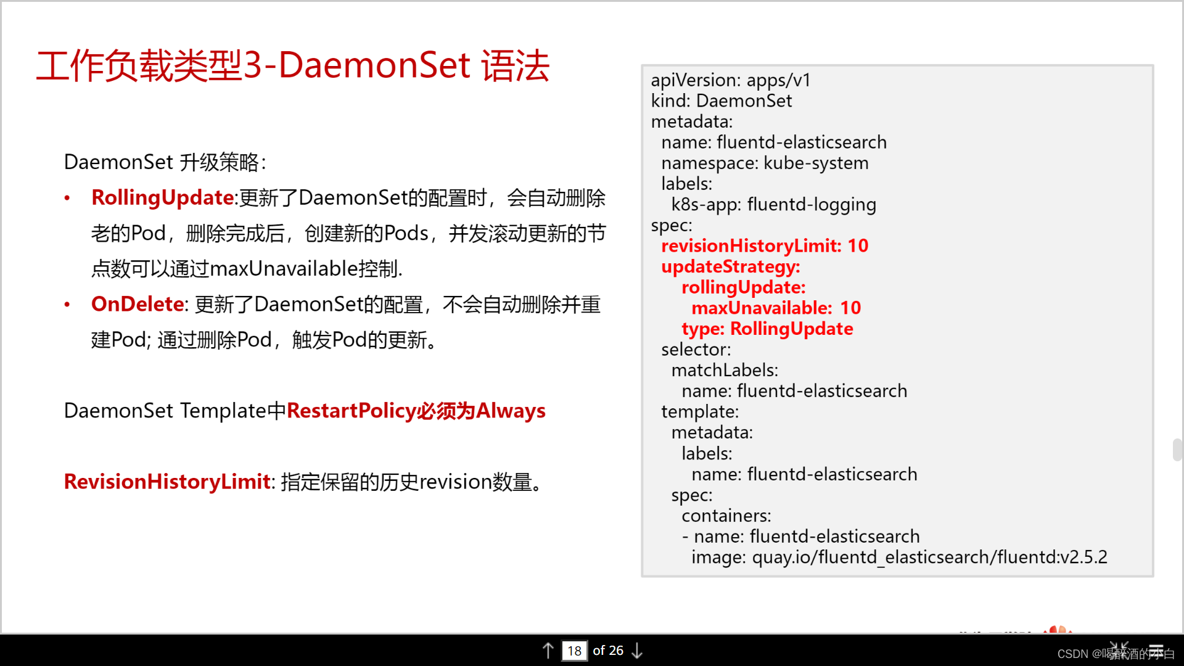Click the slide title '工作负载类型3-DaemonSet 语法'
This screenshot has height=666, width=1184.
pos(293,66)
